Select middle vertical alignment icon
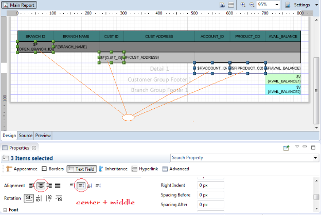321x215 pixels. click(81, 185)
